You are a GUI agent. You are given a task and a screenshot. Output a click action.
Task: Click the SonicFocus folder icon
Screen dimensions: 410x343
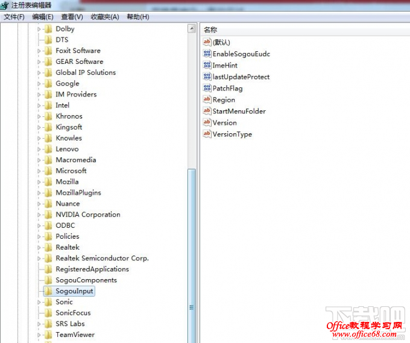(x=48, y=313)
